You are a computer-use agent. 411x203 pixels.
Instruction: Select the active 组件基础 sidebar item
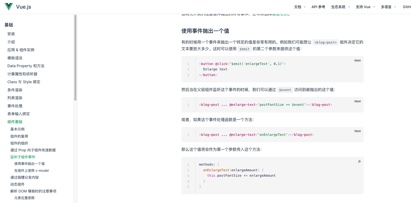coord(15,122)
